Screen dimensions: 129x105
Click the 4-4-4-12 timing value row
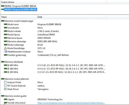[71, 69]
